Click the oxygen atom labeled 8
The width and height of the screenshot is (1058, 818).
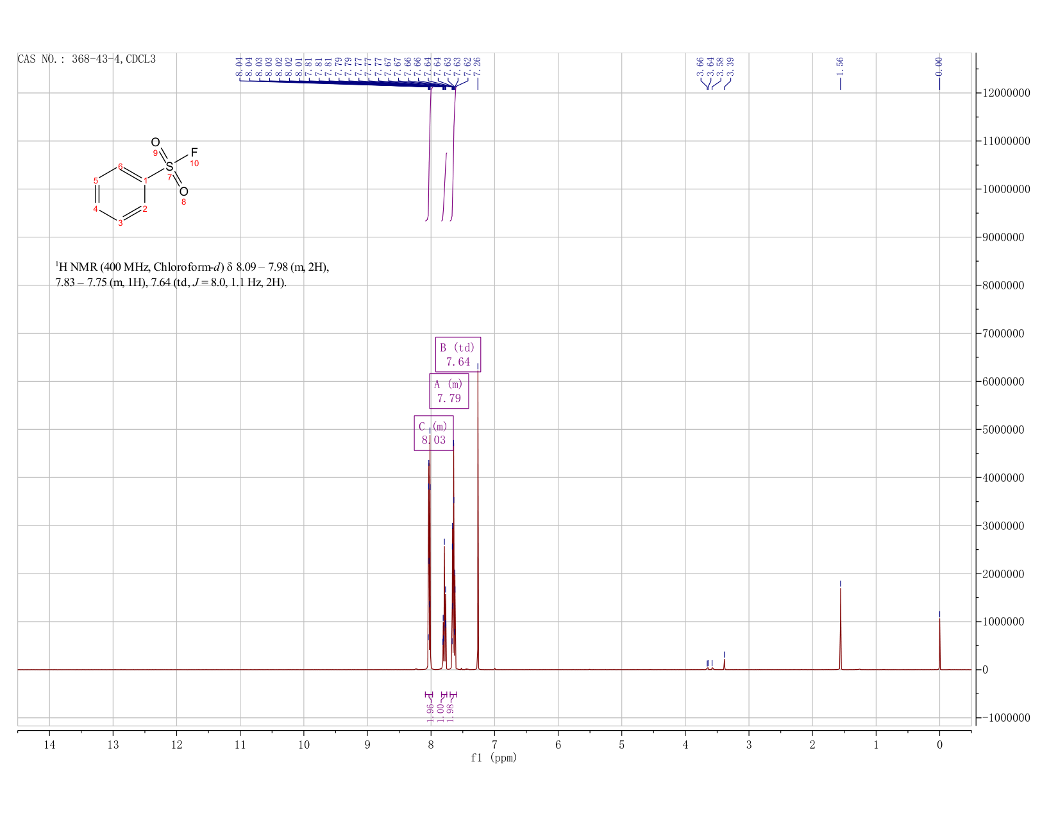tap(183, 192)
